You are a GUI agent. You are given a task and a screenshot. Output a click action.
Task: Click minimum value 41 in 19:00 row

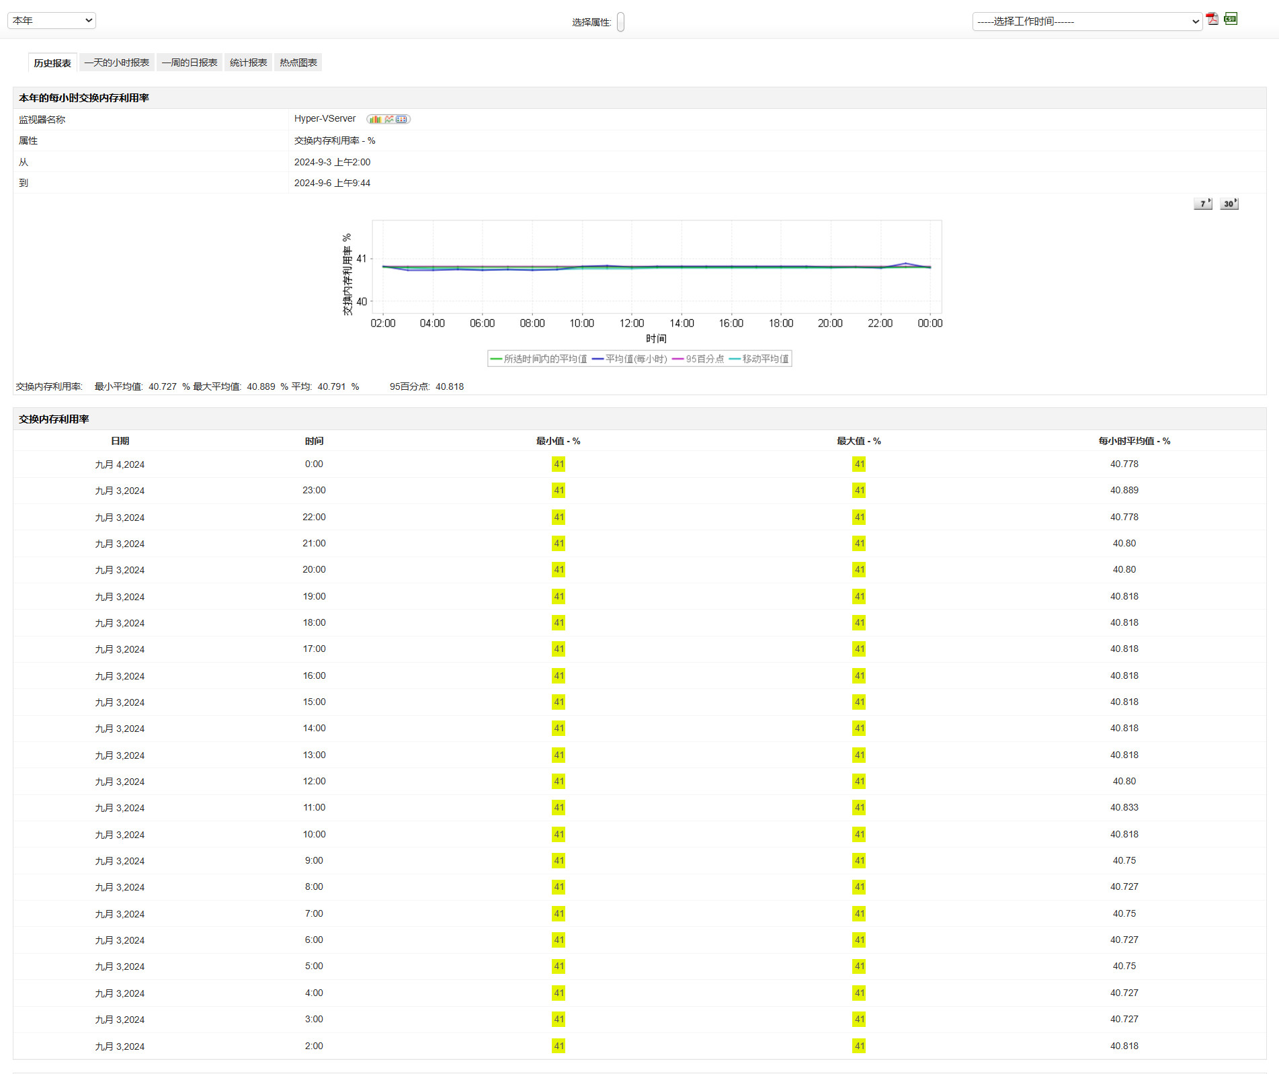coord(559,596)
